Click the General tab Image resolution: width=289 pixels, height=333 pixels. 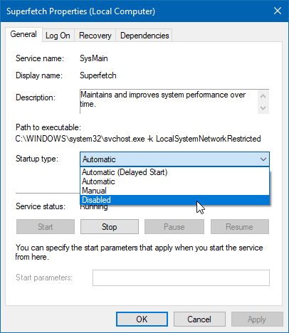pyautogui.click(x=23, y=34)
